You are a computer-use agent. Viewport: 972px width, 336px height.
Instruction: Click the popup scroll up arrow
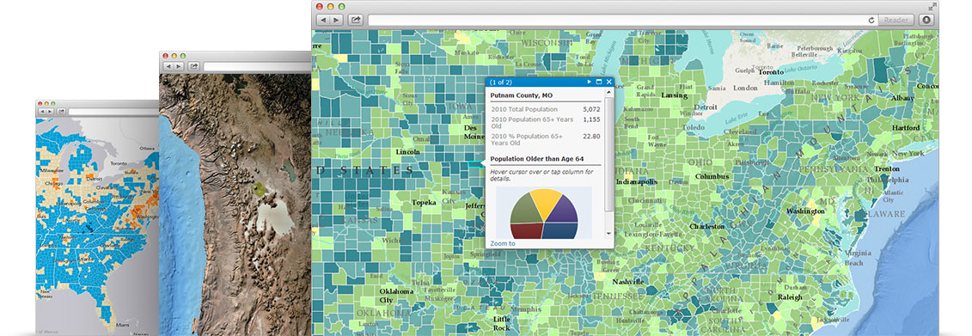coord(608,92)
